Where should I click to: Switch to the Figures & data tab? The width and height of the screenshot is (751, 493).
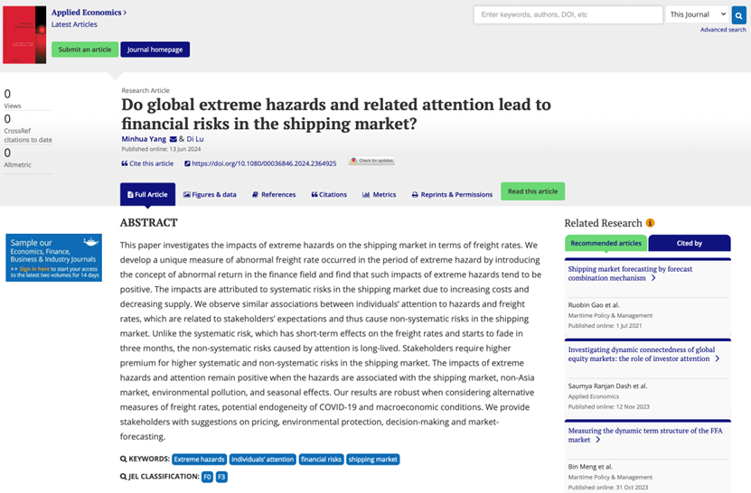[210, 194]
